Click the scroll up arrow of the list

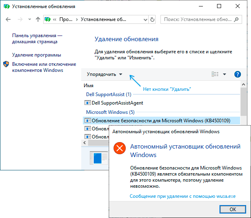[243, 84]
